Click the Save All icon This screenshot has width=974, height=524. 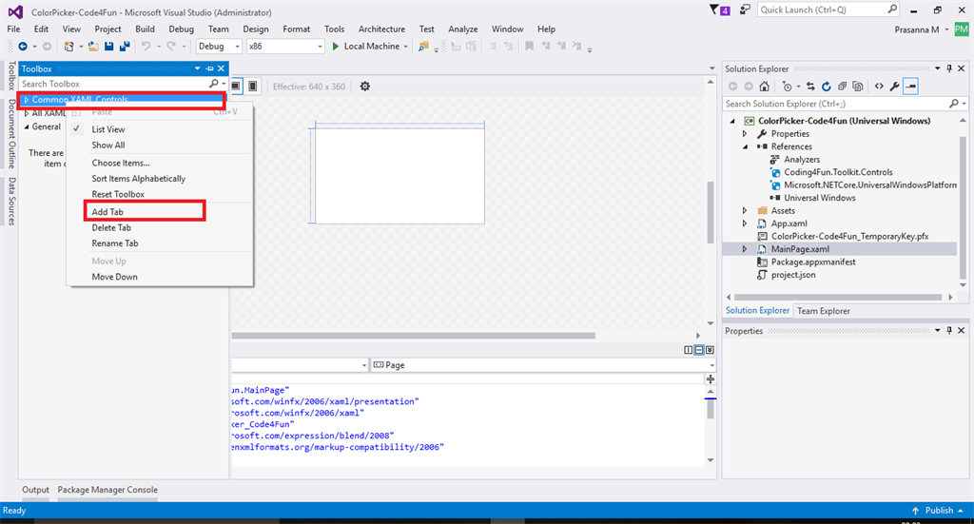click(125, 46)
